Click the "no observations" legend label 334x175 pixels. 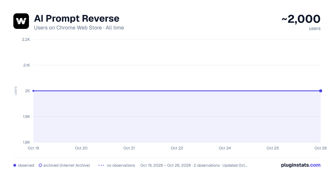tap(121, 165)
